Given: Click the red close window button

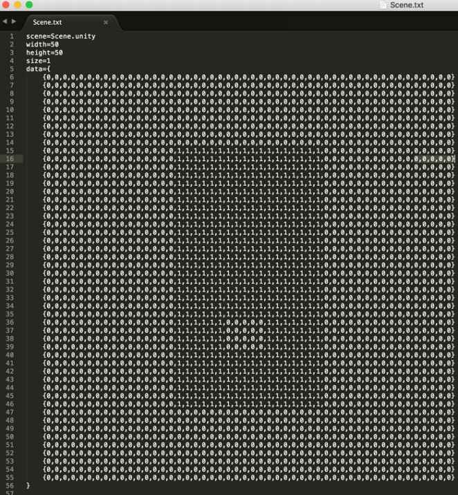Looking at the screenshot, I should point(6,5).
